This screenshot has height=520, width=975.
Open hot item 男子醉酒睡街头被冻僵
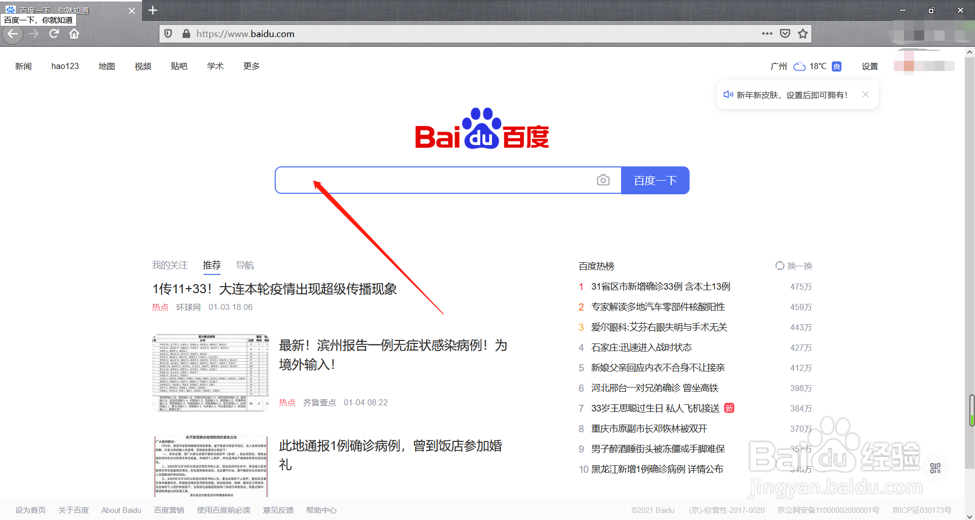[658, 449]
